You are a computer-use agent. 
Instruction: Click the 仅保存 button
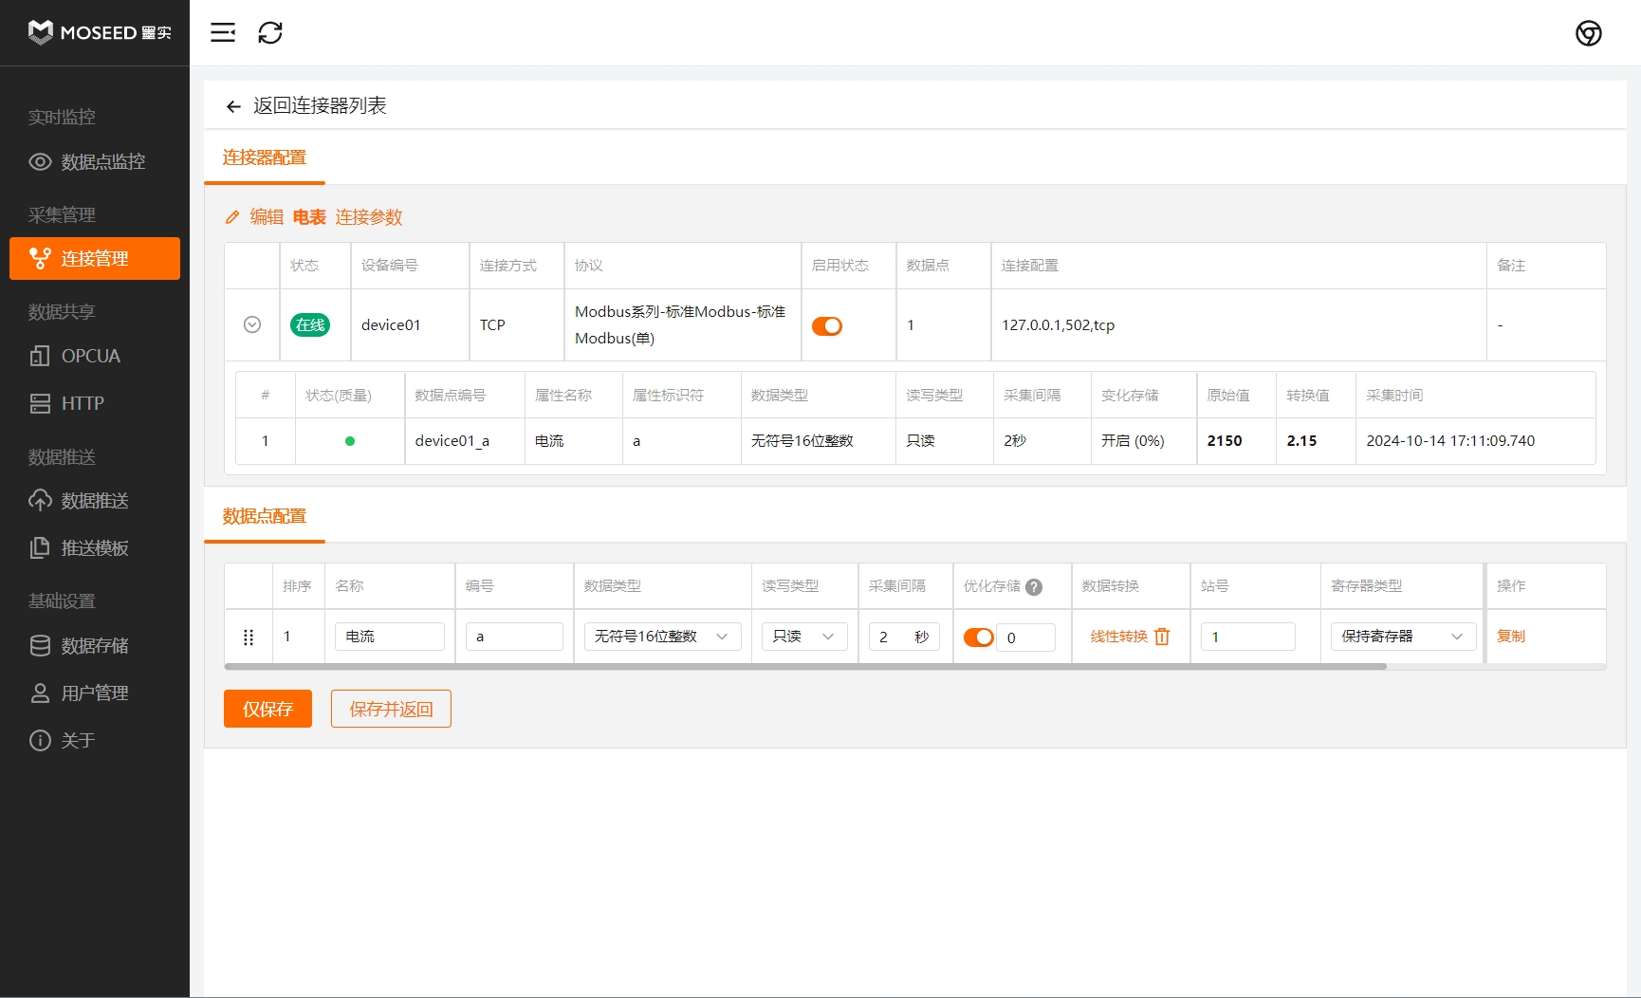pos(267,709)
